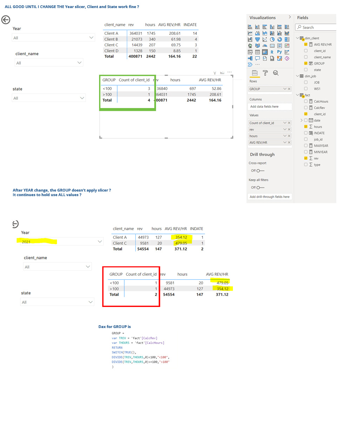Open the matrix visual's more options ellipsis

pos(229,72)
